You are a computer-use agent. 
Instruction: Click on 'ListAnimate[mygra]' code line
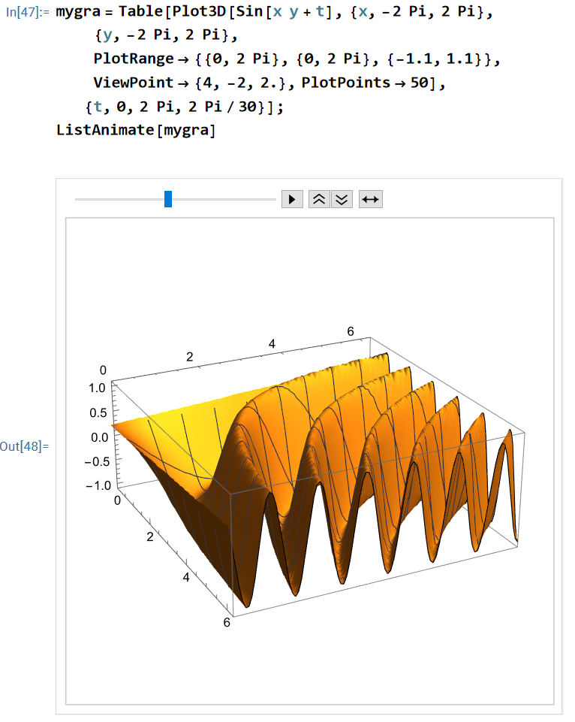pos(136,130)
